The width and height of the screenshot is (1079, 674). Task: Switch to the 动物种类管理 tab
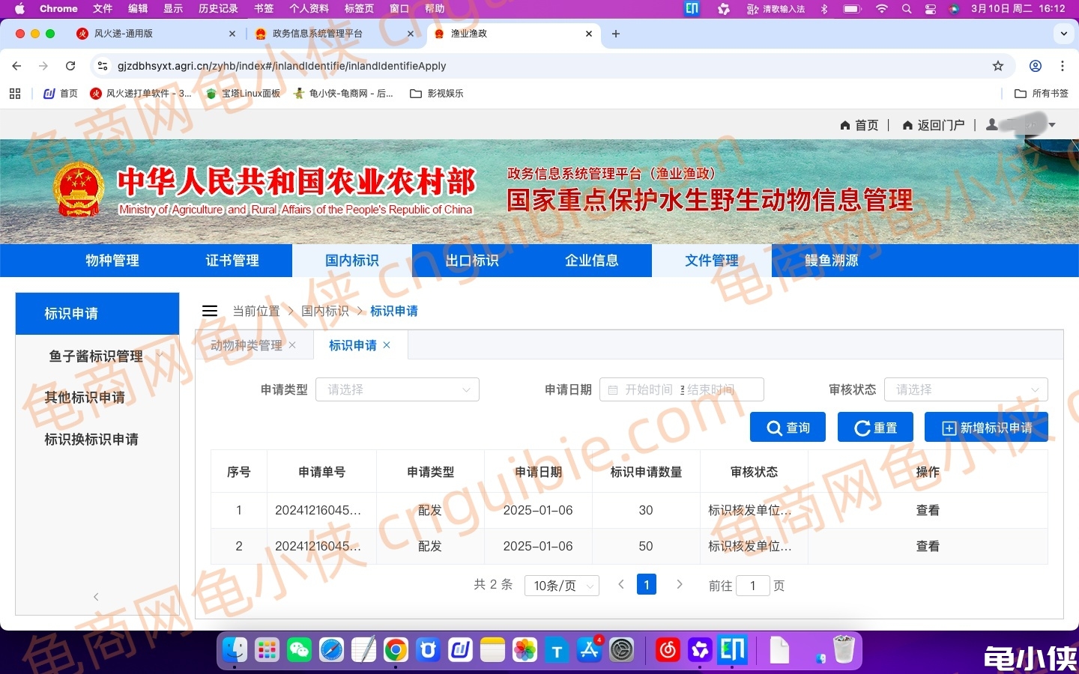[247, 345]
